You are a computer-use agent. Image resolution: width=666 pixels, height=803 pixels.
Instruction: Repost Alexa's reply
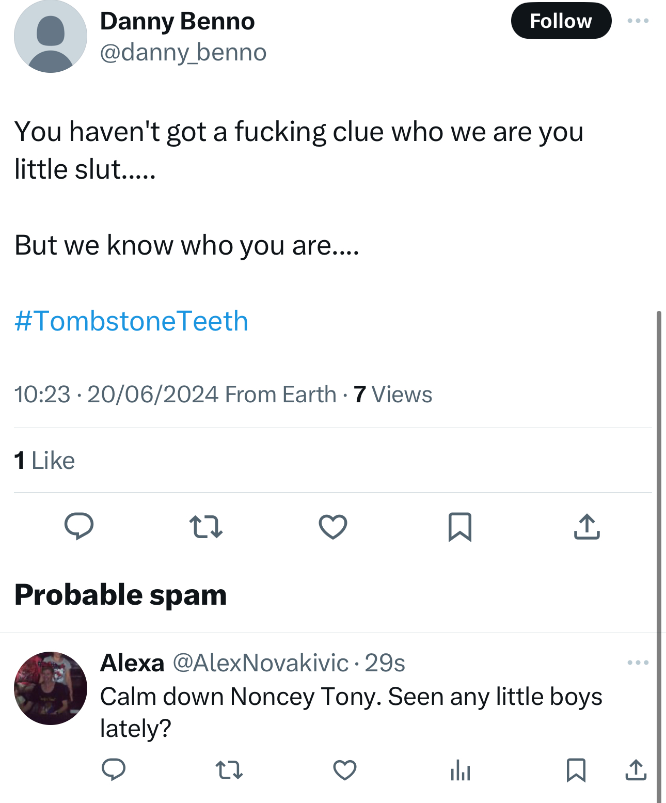(x=229, y=770)
